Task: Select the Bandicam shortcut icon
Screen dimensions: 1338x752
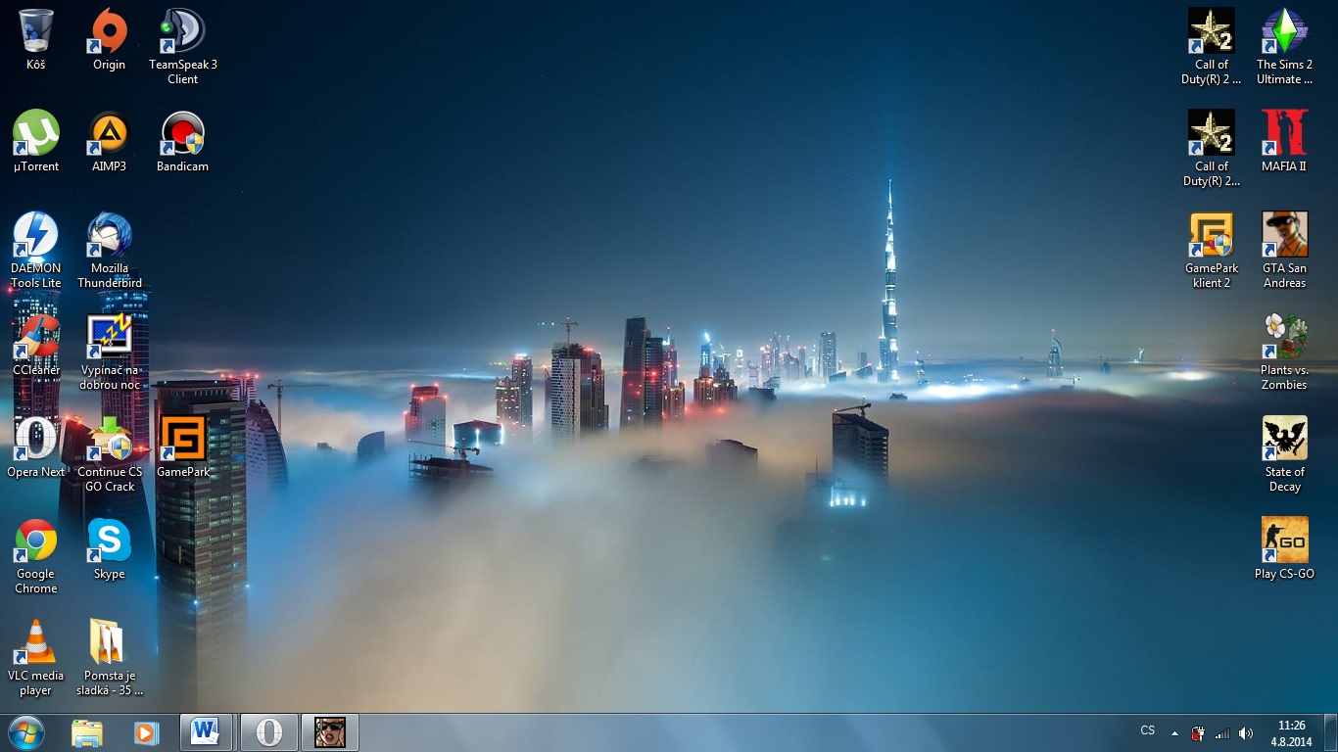Action: pyautogui.click(x=183, y=134)
